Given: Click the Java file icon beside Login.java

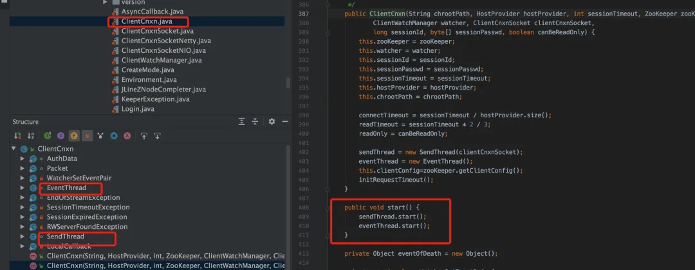Looking at the screenshot, I should [x=115, y=110].
